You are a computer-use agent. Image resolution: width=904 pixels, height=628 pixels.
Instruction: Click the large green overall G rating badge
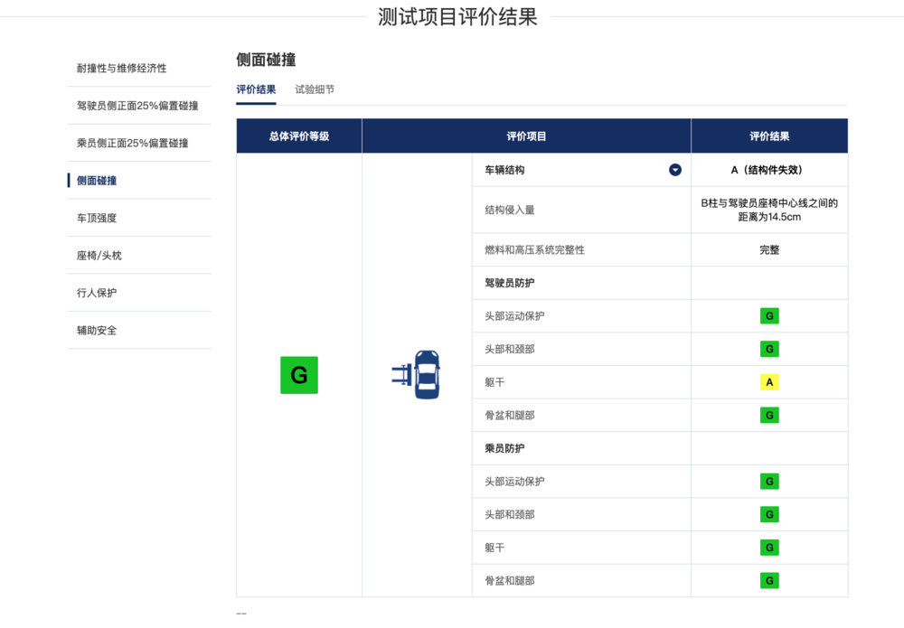299,375
